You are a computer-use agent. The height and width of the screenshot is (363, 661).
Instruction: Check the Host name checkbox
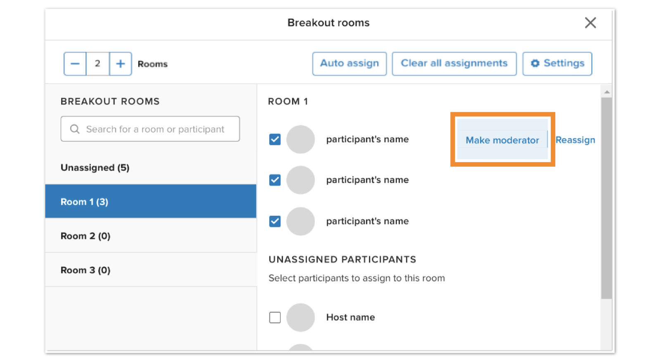coord(275,318)
